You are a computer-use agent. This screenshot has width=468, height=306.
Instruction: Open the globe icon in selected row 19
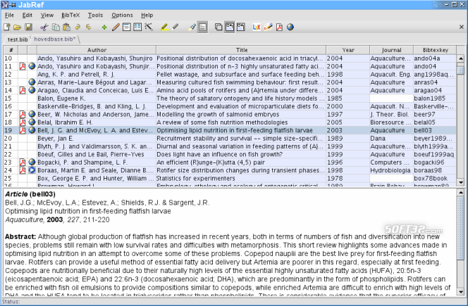pyautogui.click(x=32, y=130)
